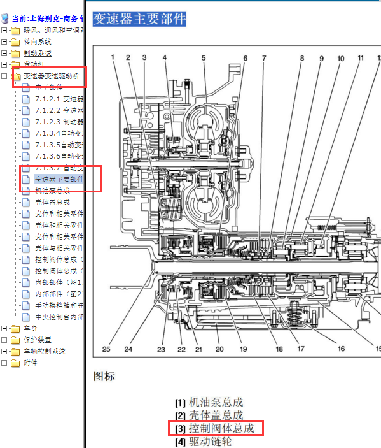Click the document icon beside 变速器主要部件
This screenshot has height=448, width=381.
click(x=25, y=180)
